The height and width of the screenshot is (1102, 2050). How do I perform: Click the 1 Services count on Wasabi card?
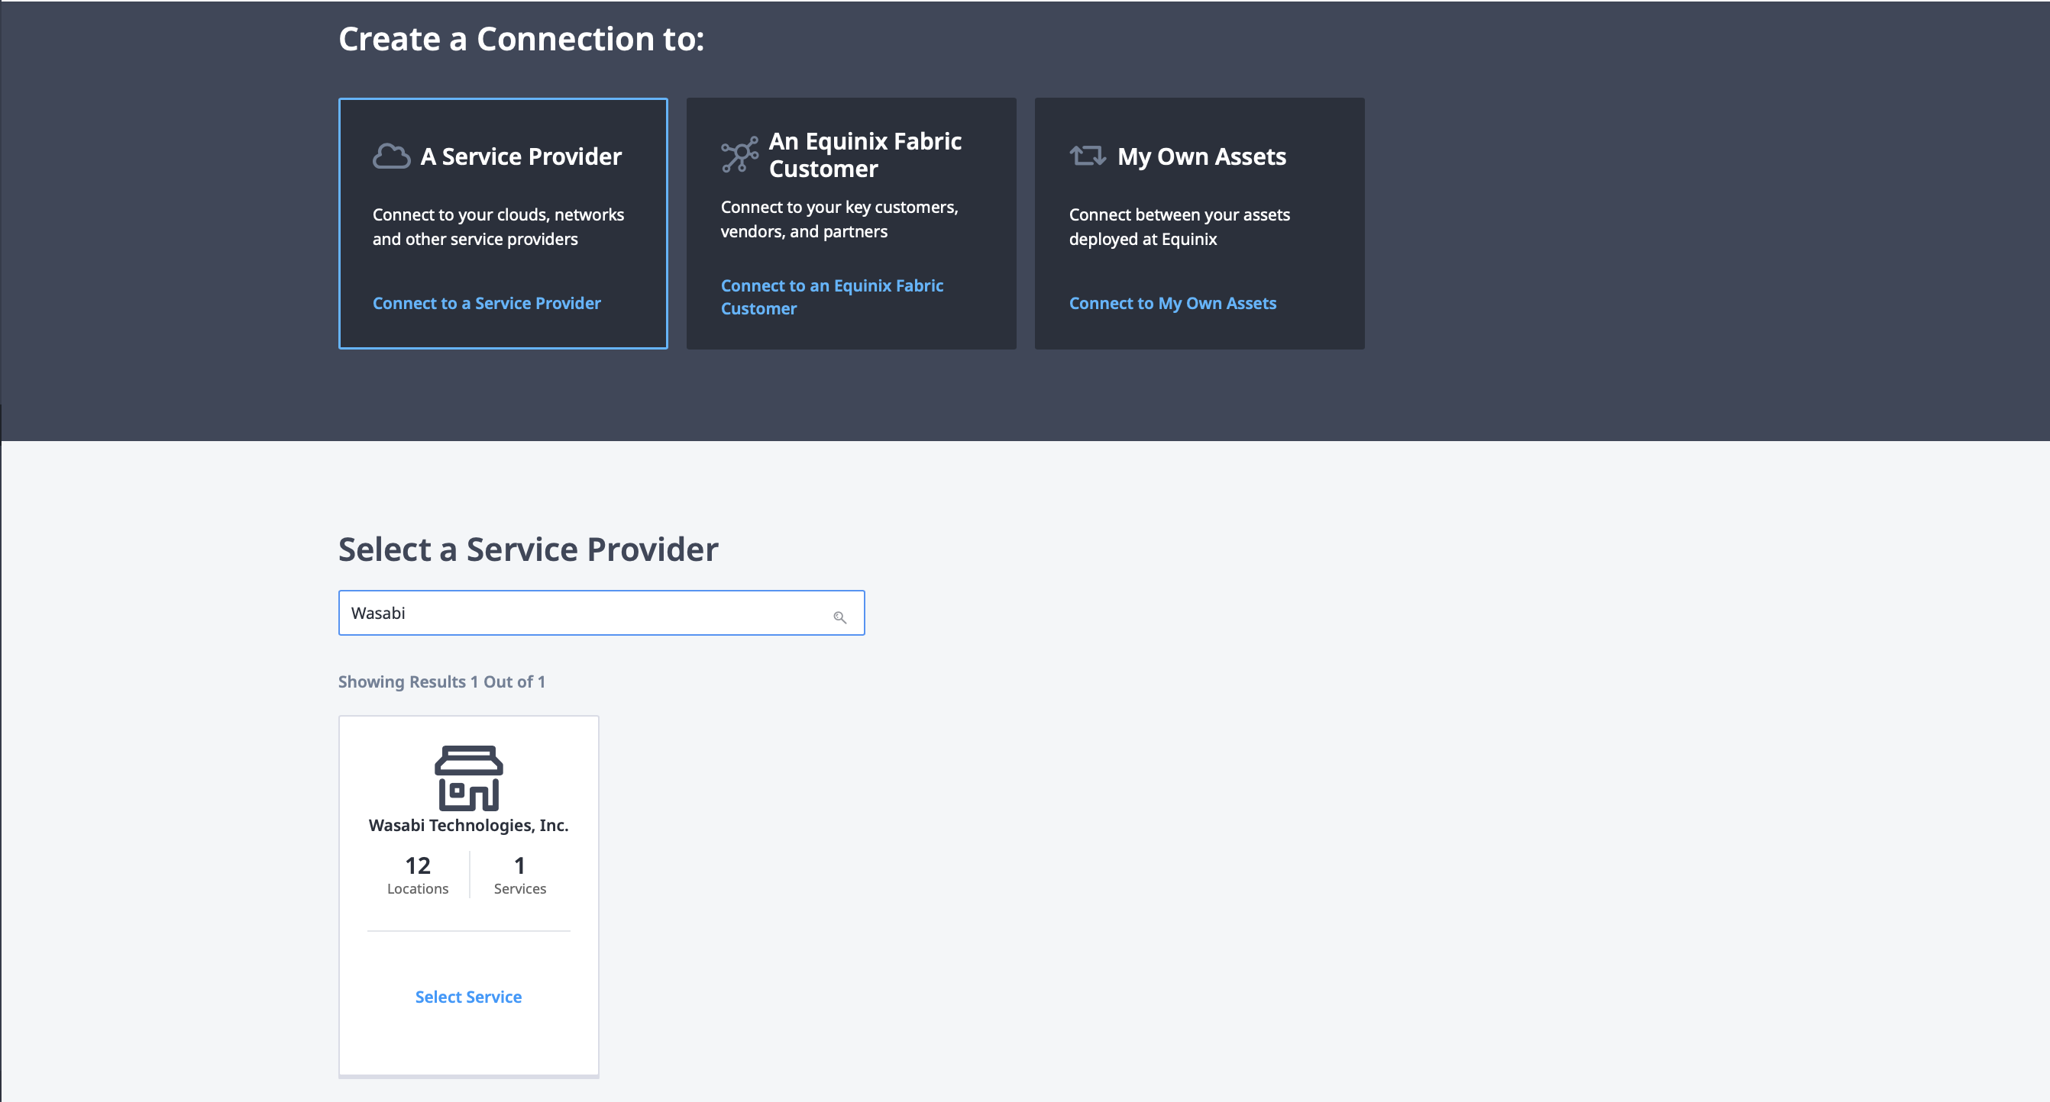519,874
